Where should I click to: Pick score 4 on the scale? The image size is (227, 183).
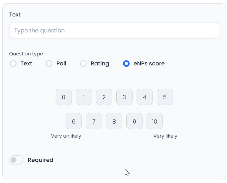pos(145,97)
